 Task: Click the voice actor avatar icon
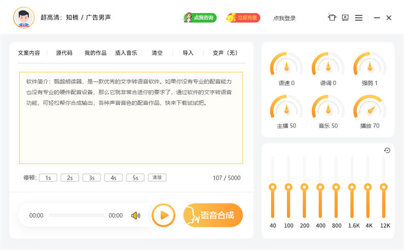click(23, 18)
